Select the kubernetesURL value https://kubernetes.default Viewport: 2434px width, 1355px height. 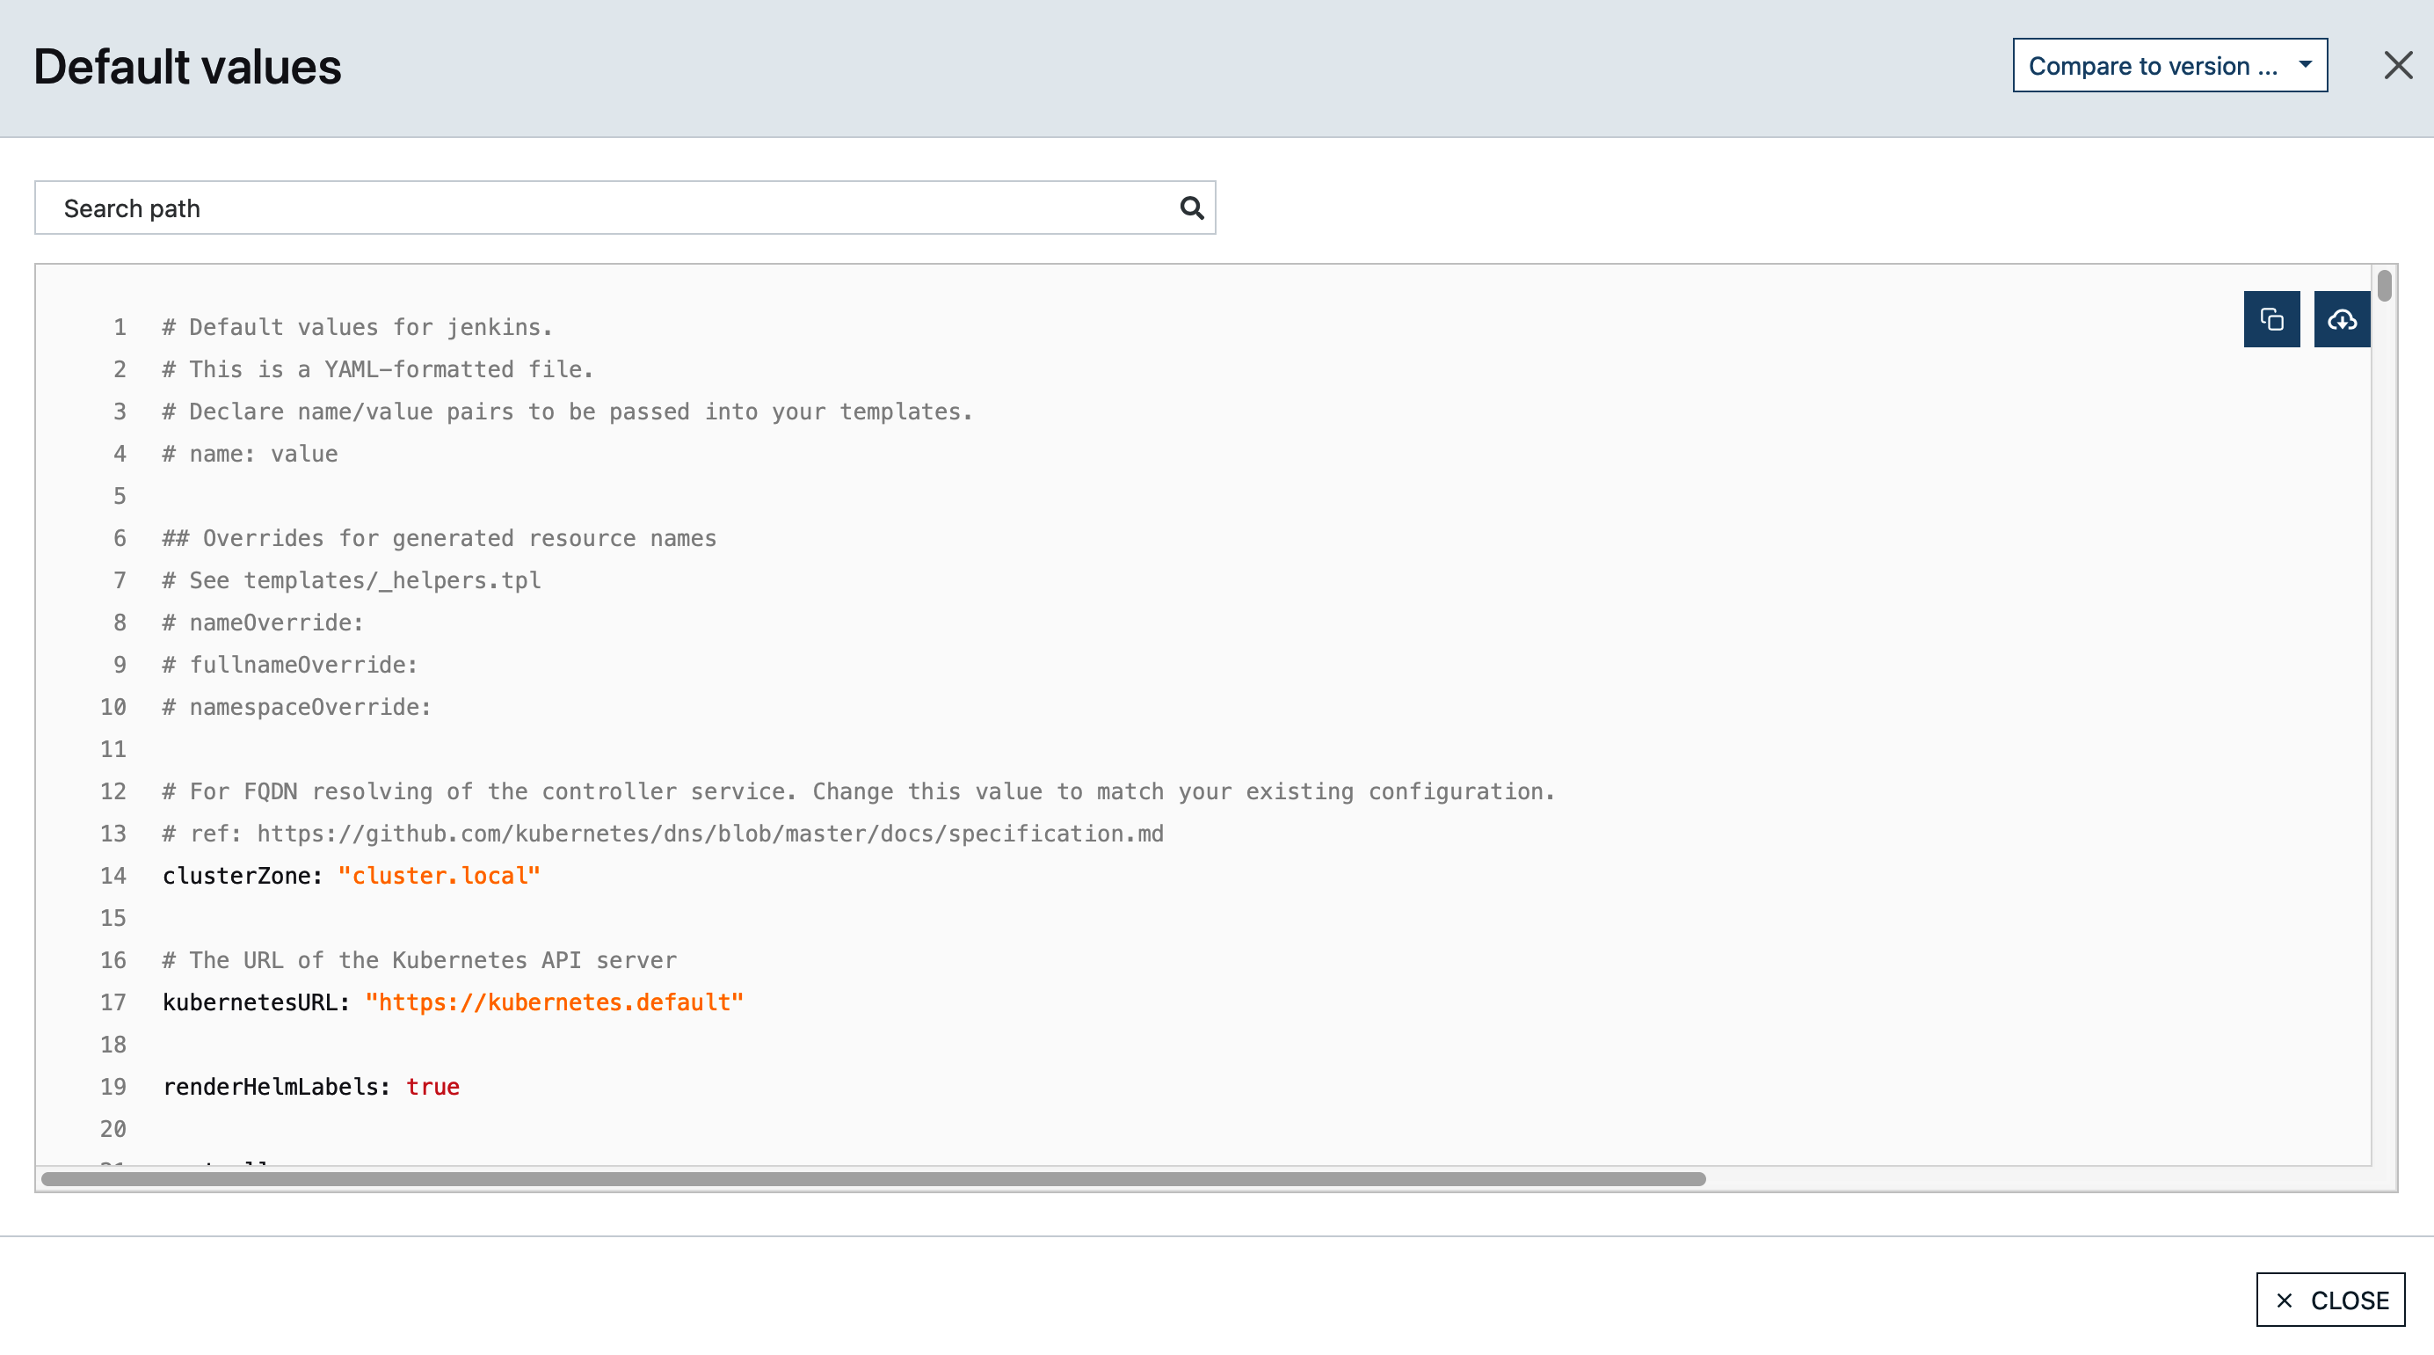(555, 1002)
